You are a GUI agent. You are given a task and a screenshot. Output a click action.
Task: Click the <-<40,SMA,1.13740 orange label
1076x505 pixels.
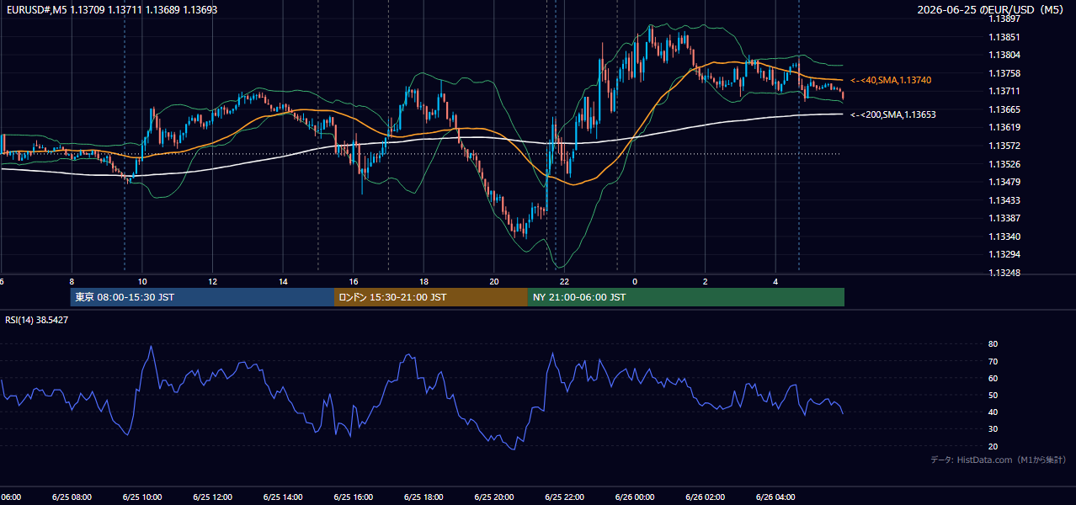891,80
